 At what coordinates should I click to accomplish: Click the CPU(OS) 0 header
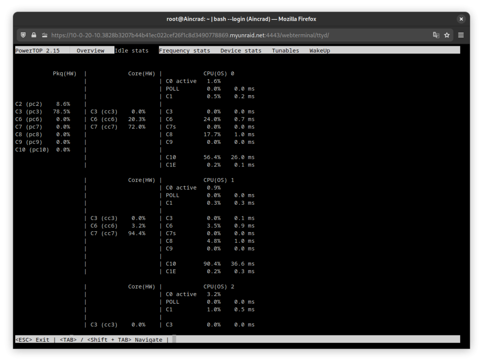(x=219, y=73)
